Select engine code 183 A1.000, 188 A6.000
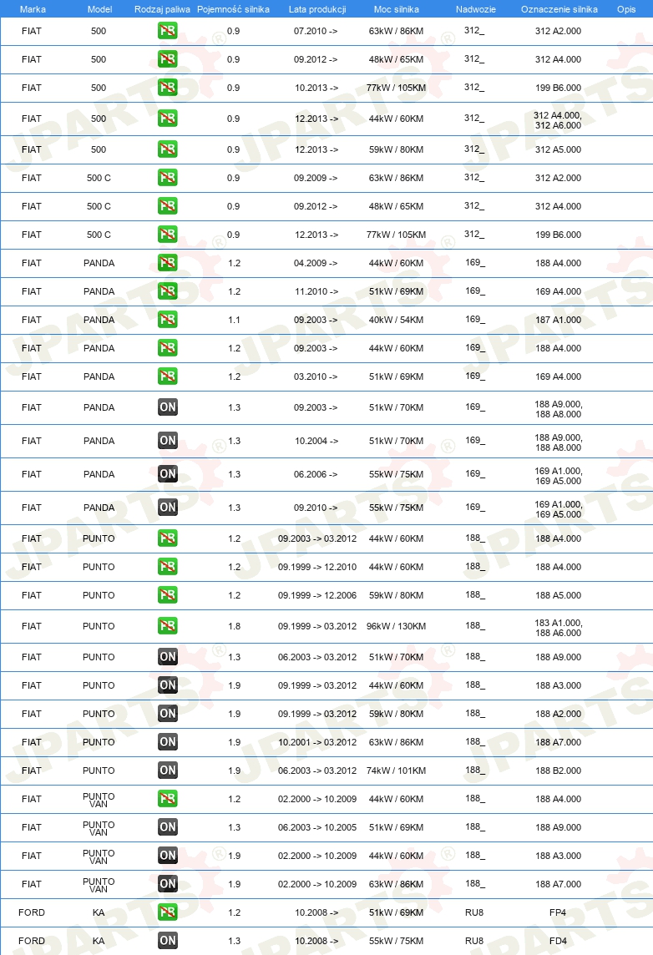This screenshot has width=653, height=955. point(558,628)
